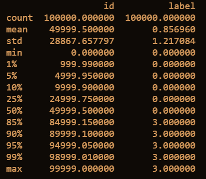Screen dimensions: 206x179
Task: Select the '85%' row label
Action: (x=14, y=122)
